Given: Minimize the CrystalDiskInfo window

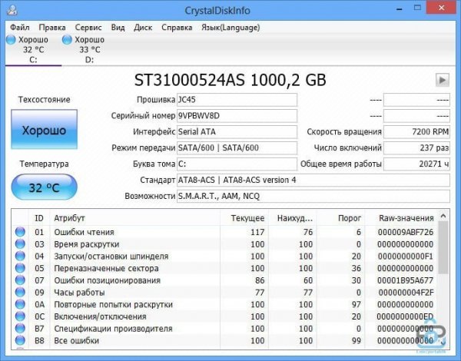Looking at the screenshot, I should point(400,8).
